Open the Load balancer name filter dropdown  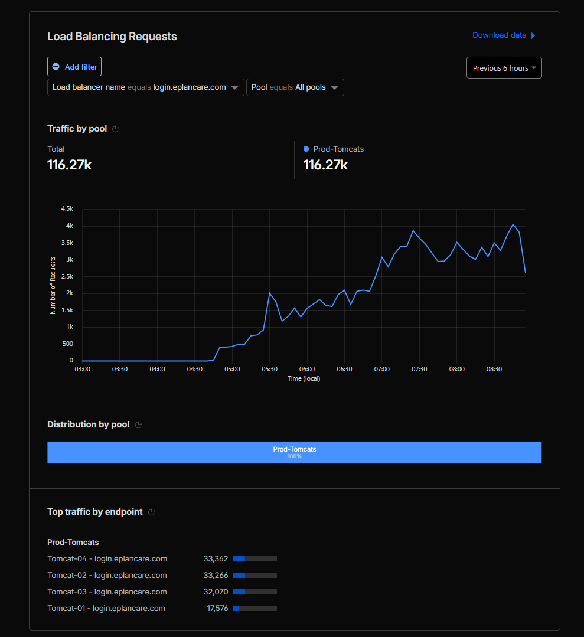pyautogui.click(x=145, y=87)
